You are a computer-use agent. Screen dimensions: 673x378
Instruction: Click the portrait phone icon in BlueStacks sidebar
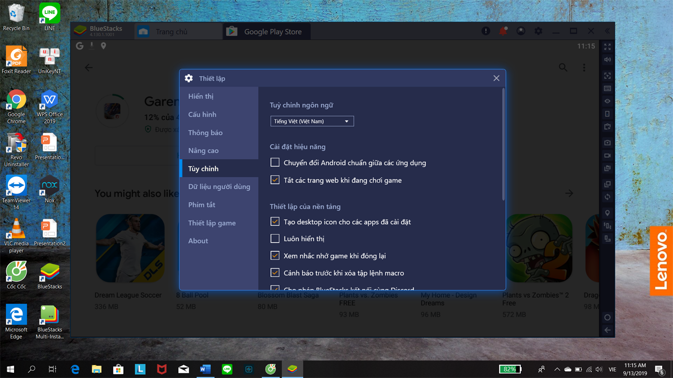(607, 114)
